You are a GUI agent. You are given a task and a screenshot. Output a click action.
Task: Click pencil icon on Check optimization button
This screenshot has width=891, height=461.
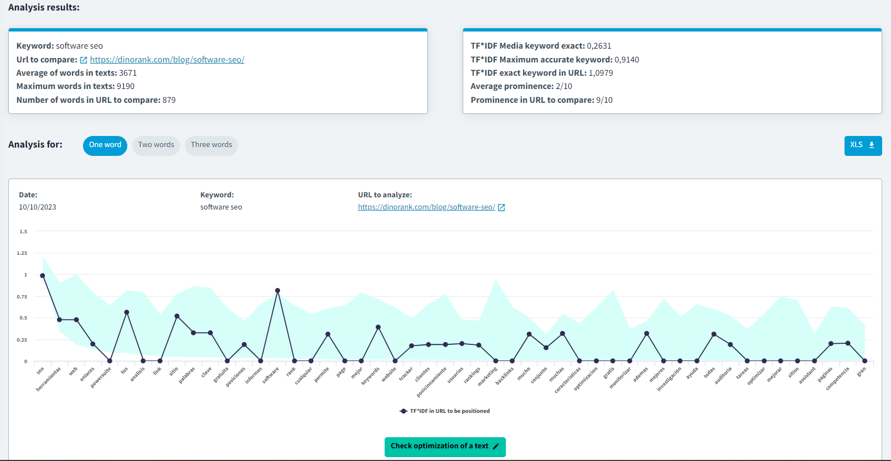496,447
